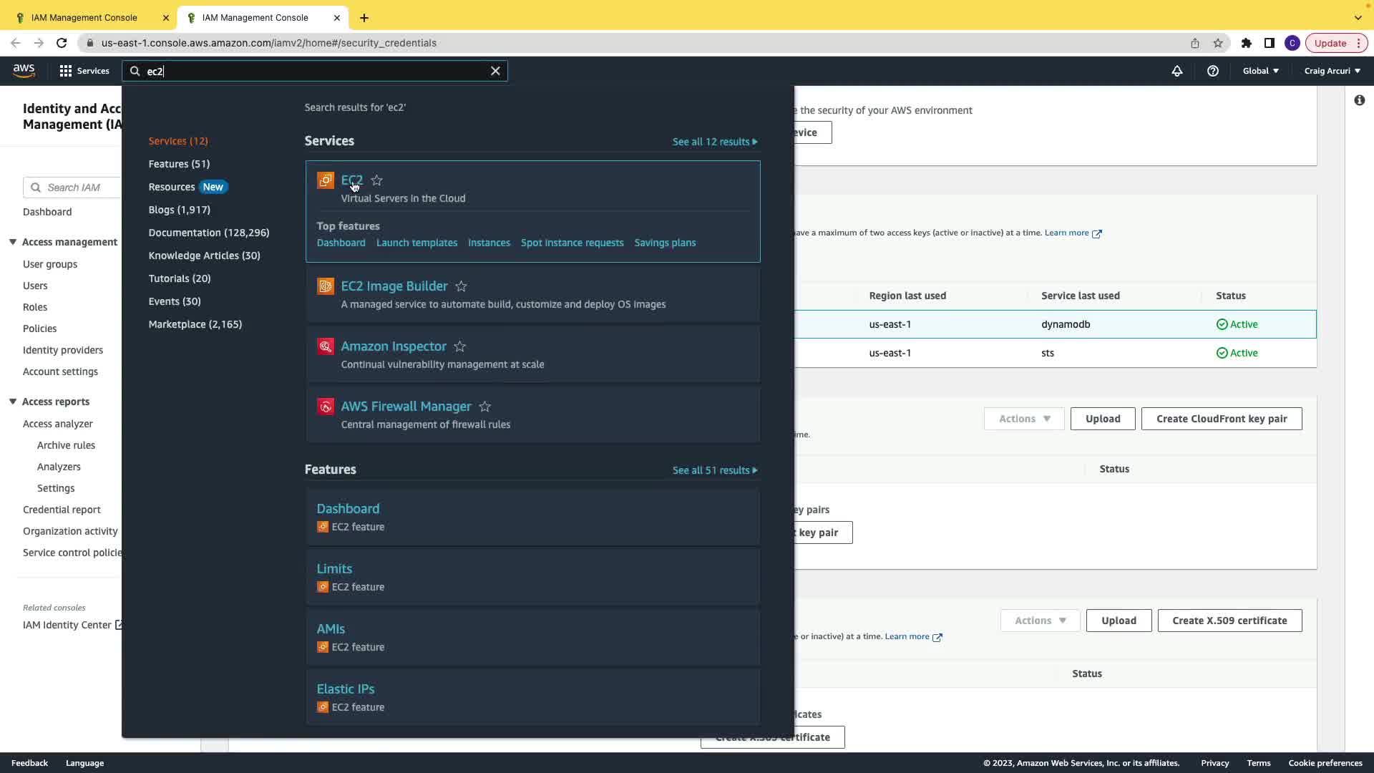Collapse the Access management section

(x=13, y=242)
